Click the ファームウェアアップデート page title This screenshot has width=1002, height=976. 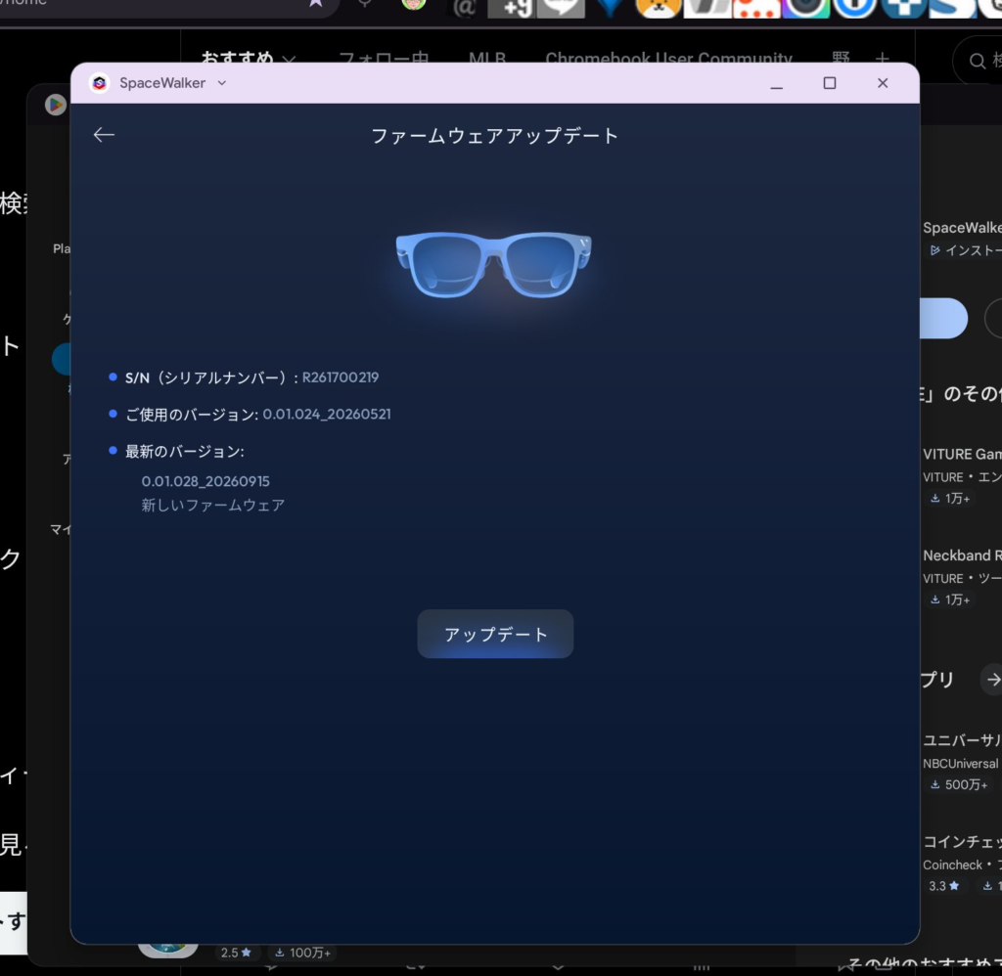[494, 135]
